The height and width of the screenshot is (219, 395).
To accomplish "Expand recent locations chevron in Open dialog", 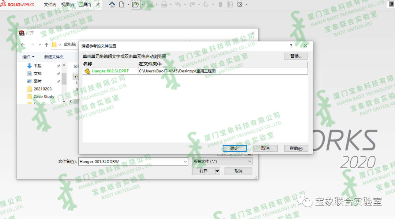I will point(40,45).
